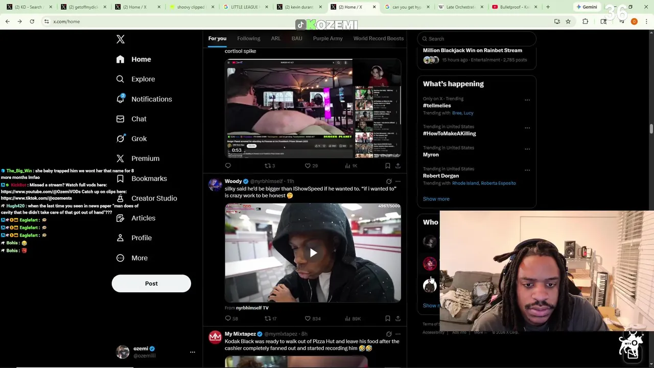This screenshot has width=654, height=368.
Task: Open more options for #HowToMakeAKilling trend
Action: click(527, 128)
